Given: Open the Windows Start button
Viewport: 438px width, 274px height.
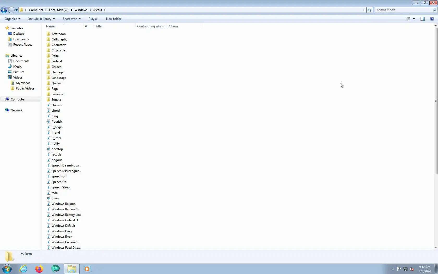Looking at the screenshot, I should click(7, 269).
